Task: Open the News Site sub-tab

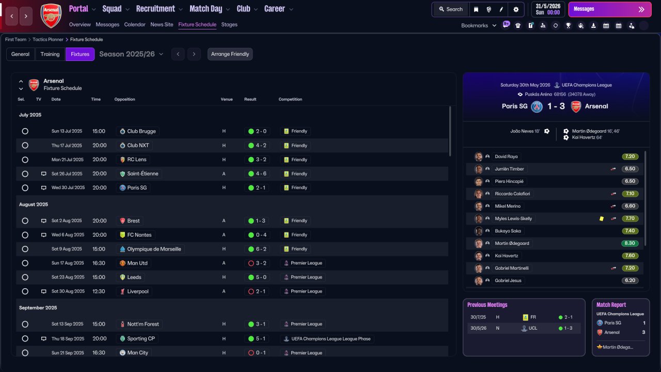Action: tap(162, 24)
